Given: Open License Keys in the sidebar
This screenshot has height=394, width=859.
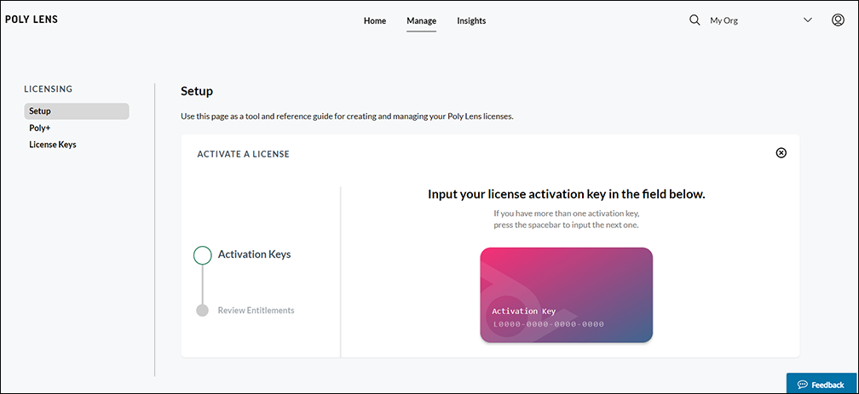Looking at the screenshot, I should tap(53, 145).
